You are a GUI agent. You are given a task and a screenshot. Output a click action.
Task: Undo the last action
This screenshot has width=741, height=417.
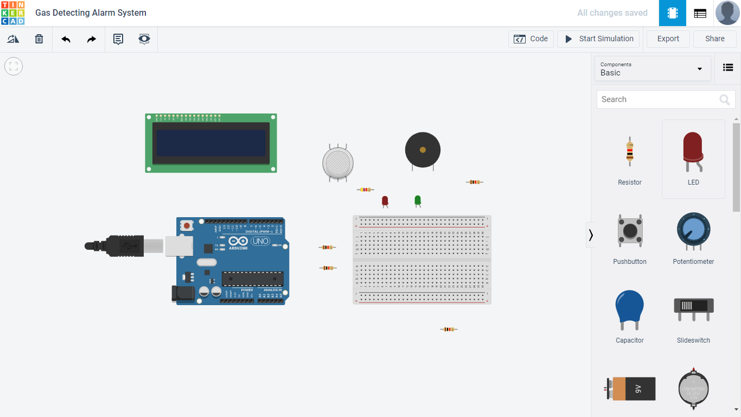(65, 39)
